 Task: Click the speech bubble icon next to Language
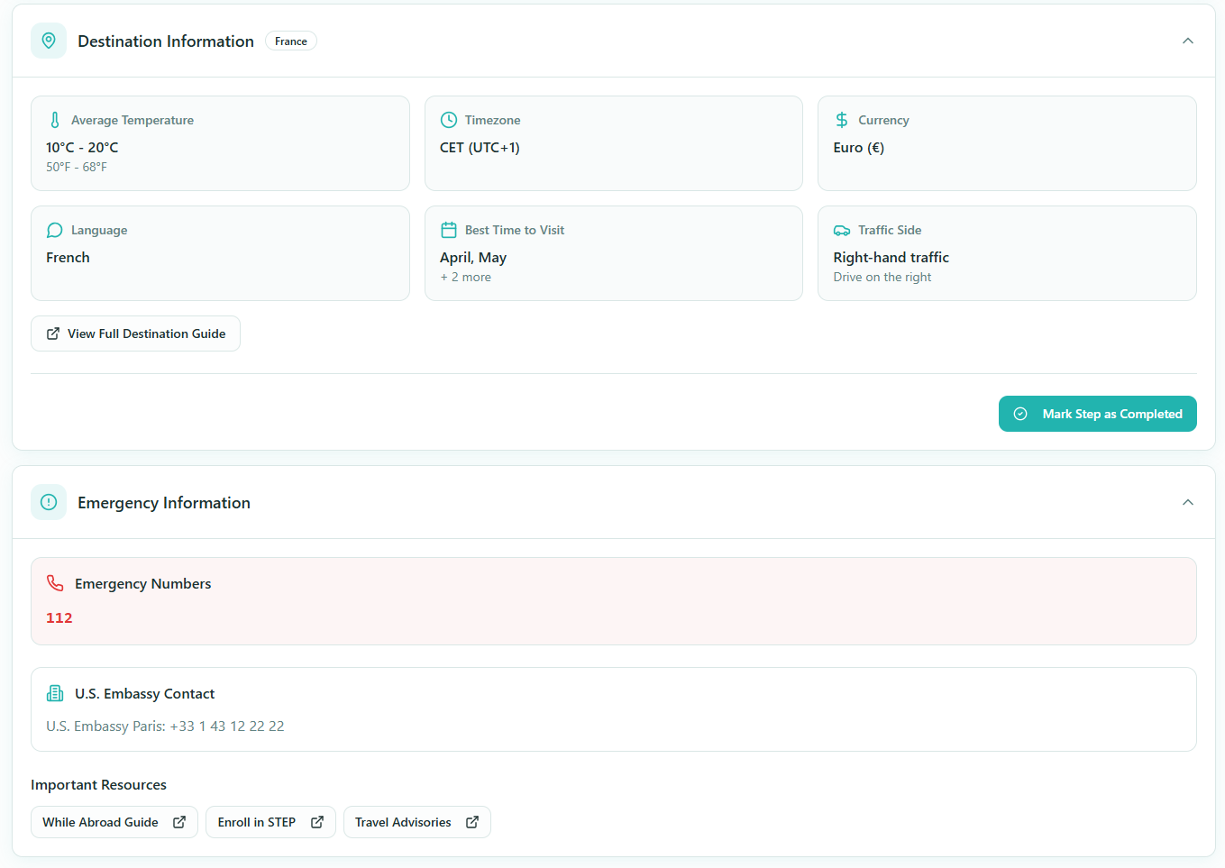[x=54, y=230]
